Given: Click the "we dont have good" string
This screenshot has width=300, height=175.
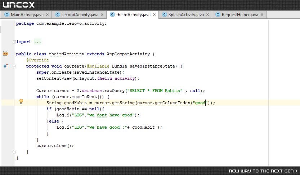Looking at the screenshot, I should [111, 115].
